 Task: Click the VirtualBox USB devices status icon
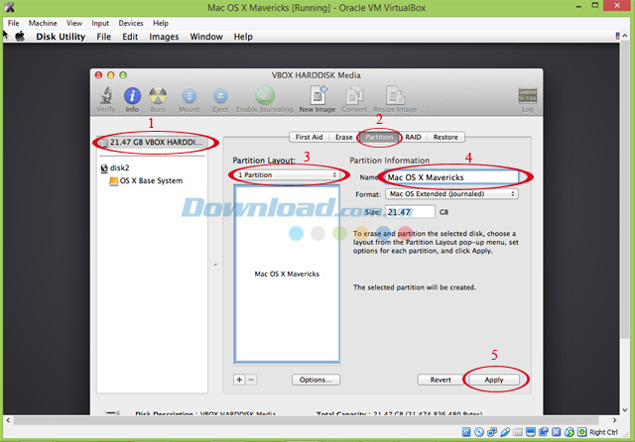pyautogui.click(x=505, y=432)
